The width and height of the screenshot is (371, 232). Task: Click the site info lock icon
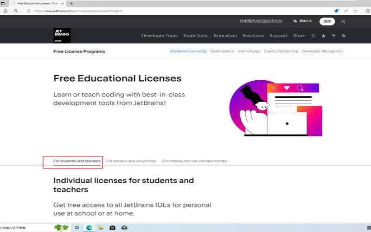[29, 11]
